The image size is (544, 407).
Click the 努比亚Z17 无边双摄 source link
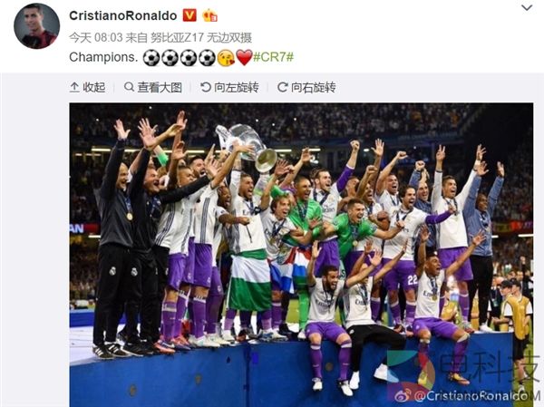click(x=201, y=37)
